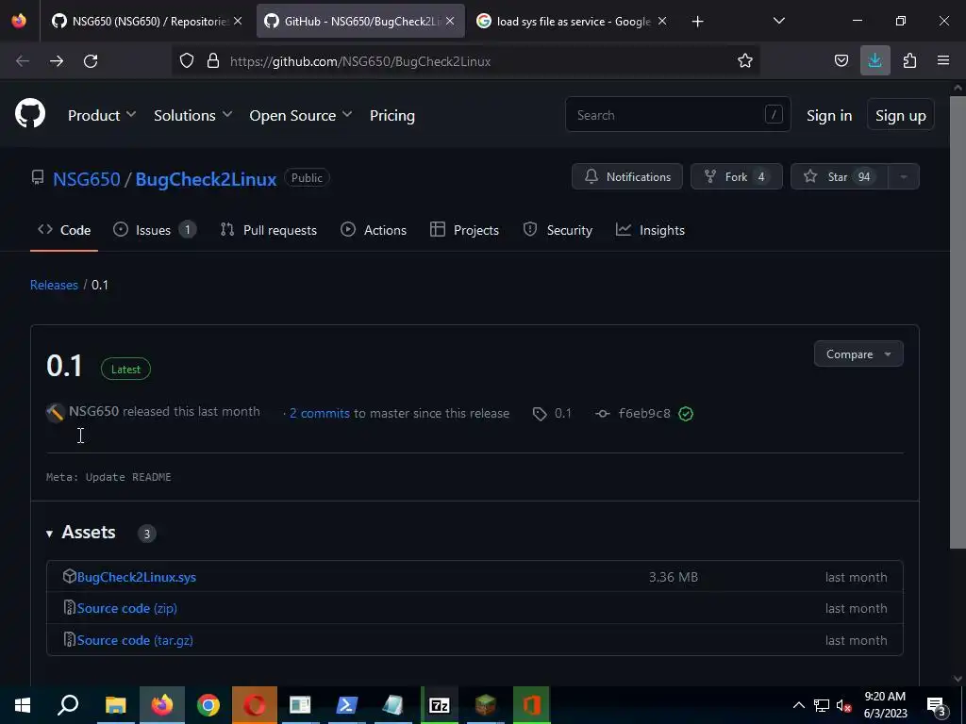966x724 pixels.
Task: Fork the repository
Action: (736, 176)
